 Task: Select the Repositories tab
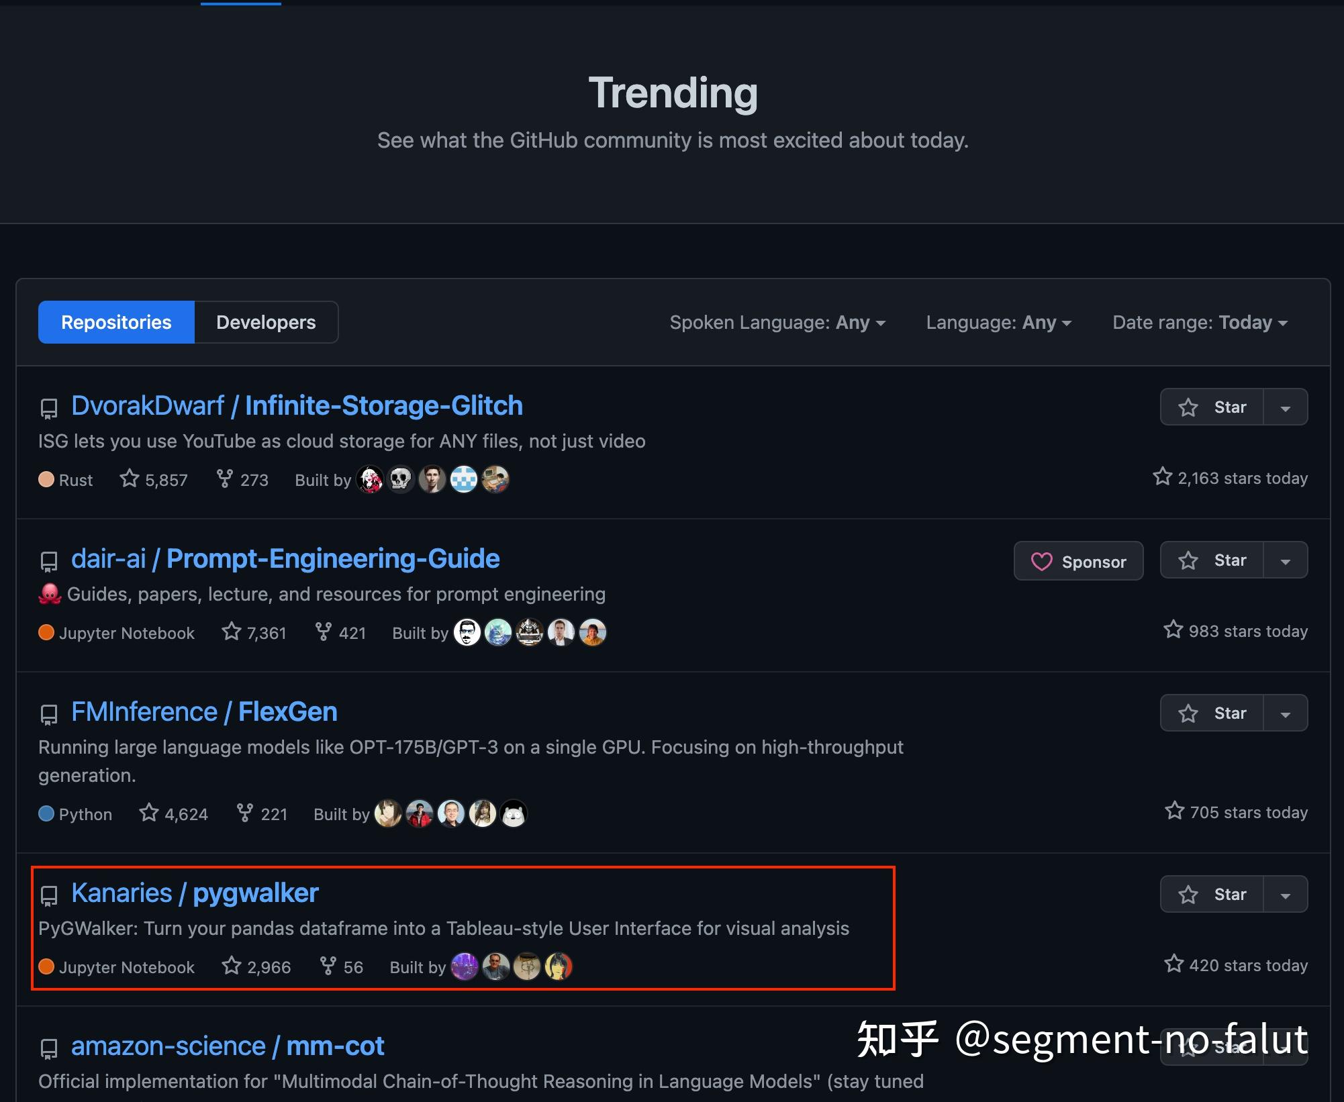pos(116,322)
